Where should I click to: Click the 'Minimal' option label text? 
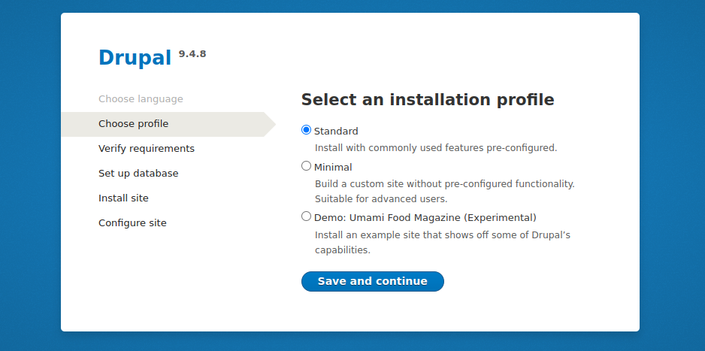333,167
